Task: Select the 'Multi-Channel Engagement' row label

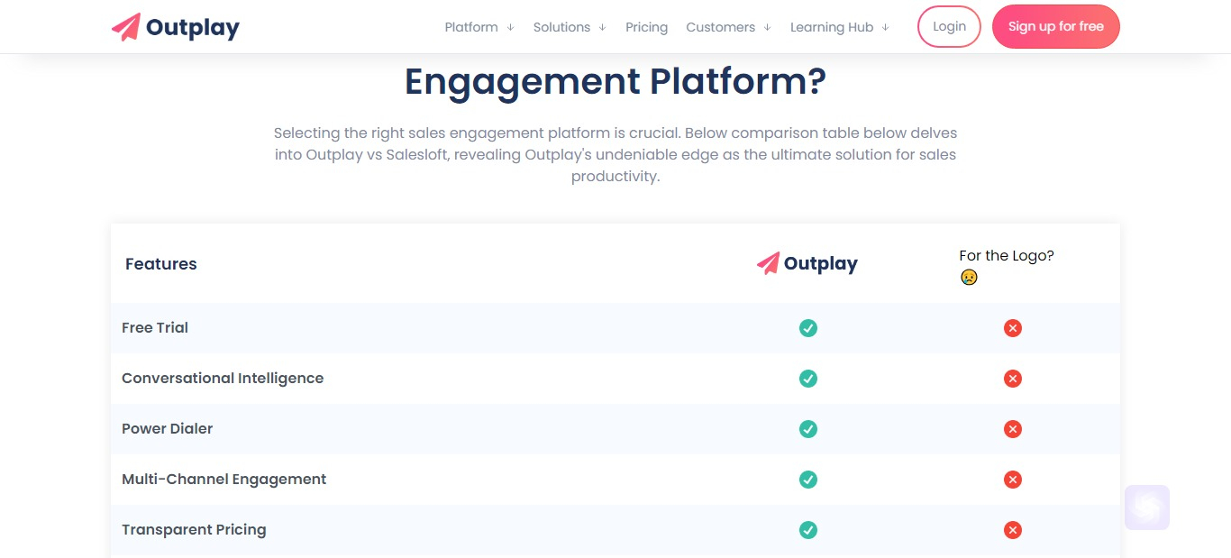Action: click(224, 480)
